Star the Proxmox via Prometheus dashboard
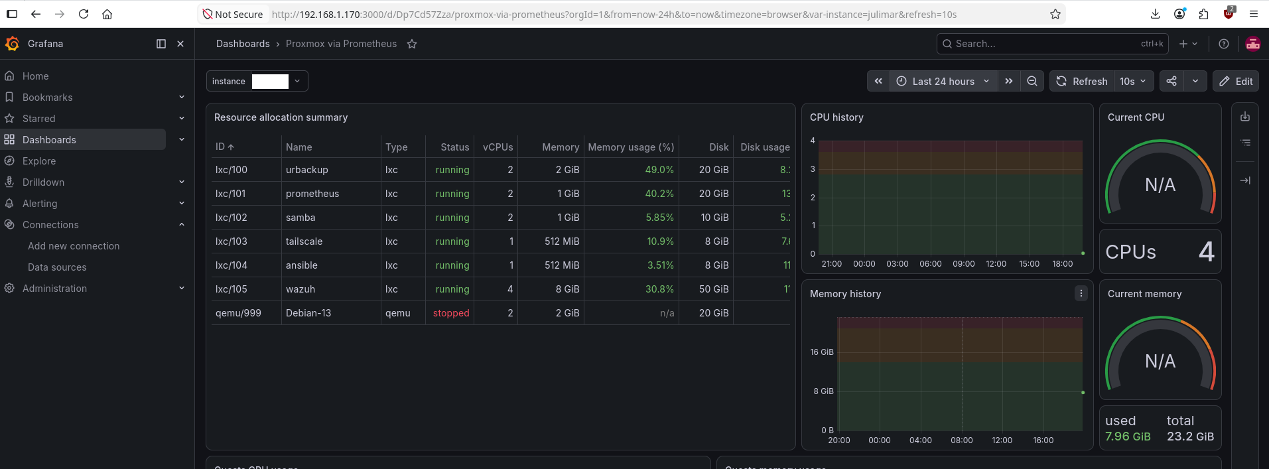The height and width of the screenshot is (469, 1269). click(412, 44)
